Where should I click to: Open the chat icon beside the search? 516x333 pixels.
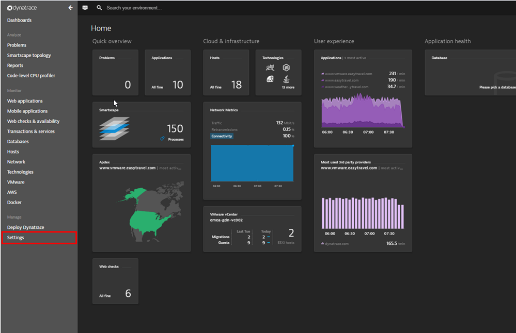coord(85,8)
